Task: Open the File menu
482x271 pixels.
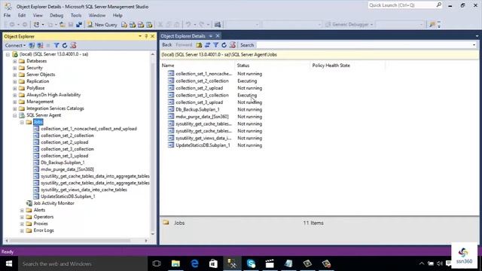Action: pyautogui.click(x=7, y=15)
